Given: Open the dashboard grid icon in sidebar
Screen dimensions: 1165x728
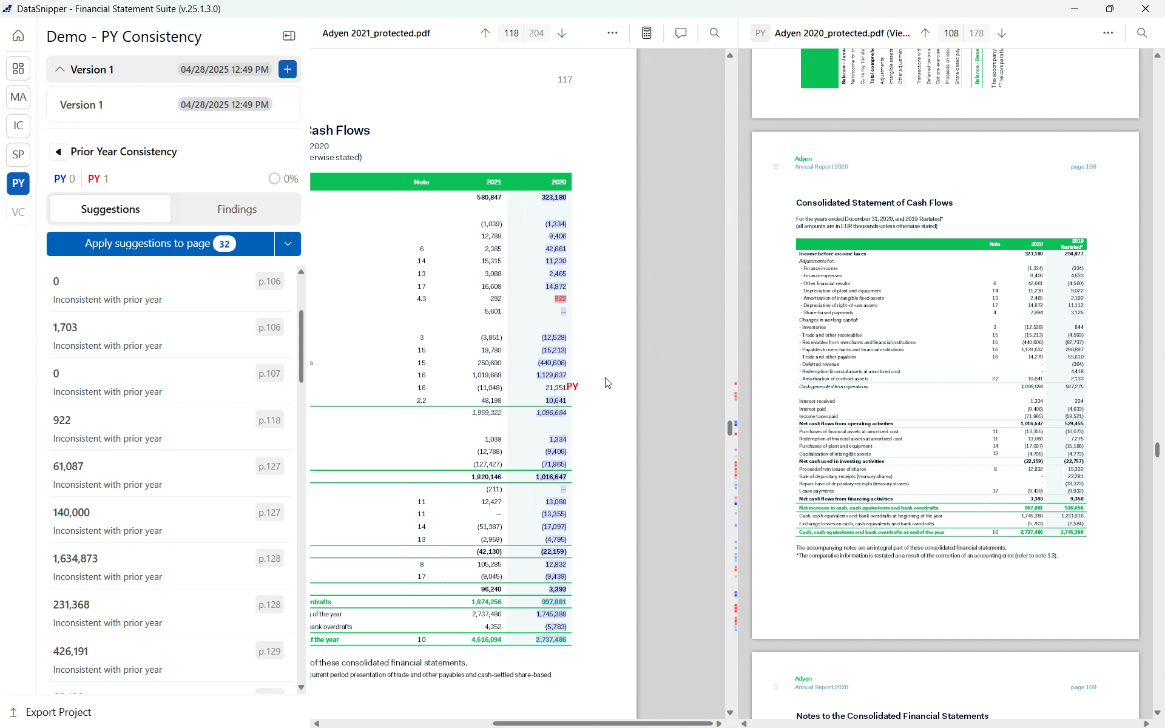Looking at the screenshot, I should pos(18,69).
